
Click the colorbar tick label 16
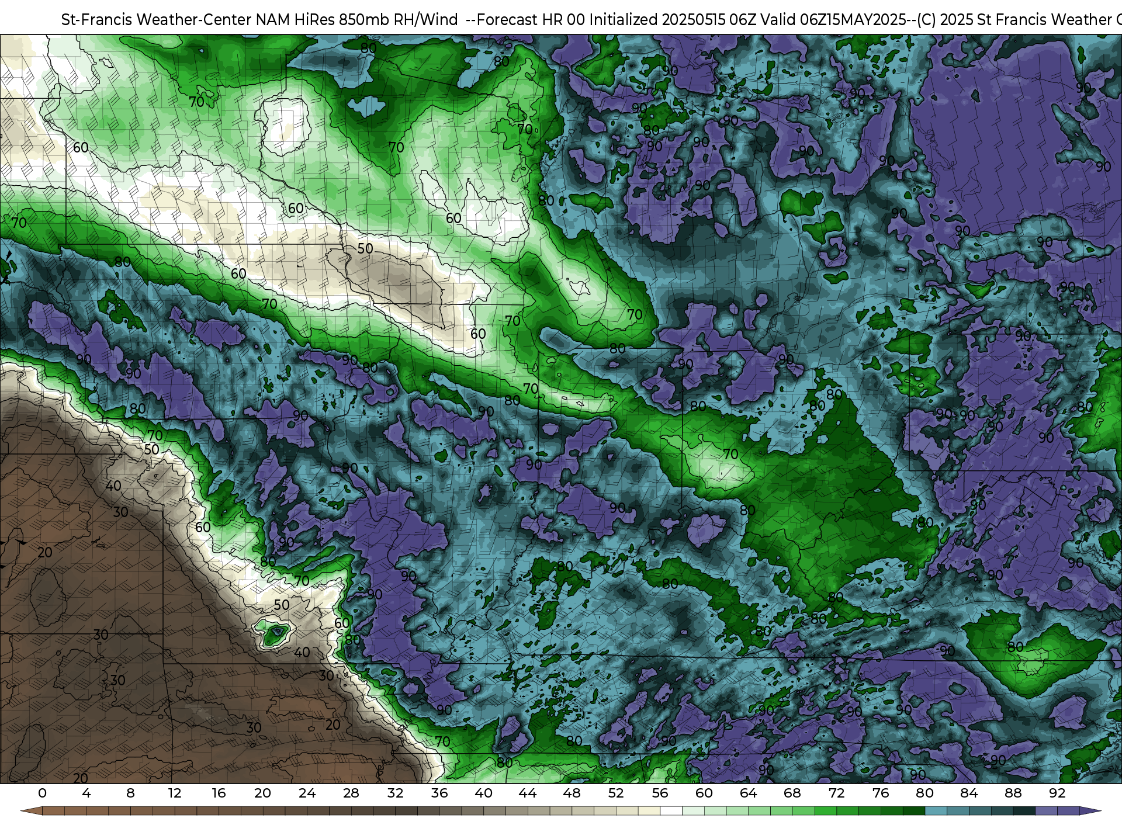click(219, 793)
